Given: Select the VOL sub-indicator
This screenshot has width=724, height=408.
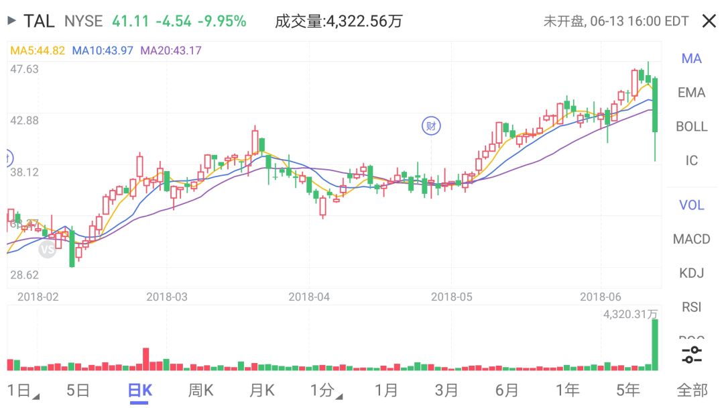Looking at the screenshot, I should coord(691,205).
